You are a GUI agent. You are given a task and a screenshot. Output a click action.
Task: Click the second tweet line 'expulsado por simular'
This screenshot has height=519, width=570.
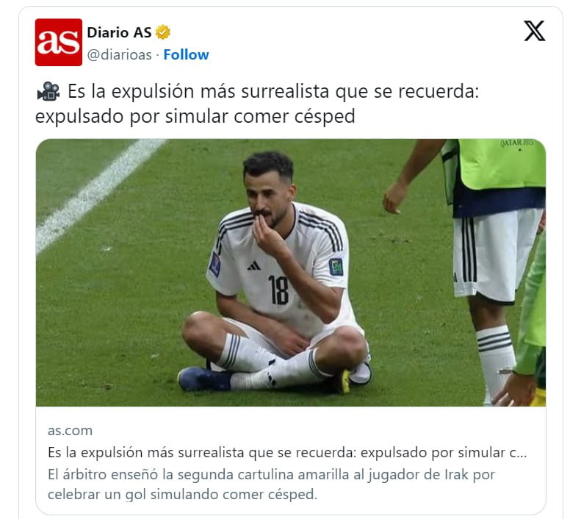point(195,117)
